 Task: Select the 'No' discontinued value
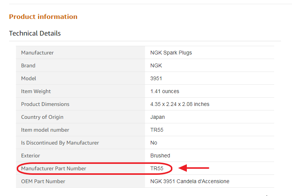tap(154, 143)
